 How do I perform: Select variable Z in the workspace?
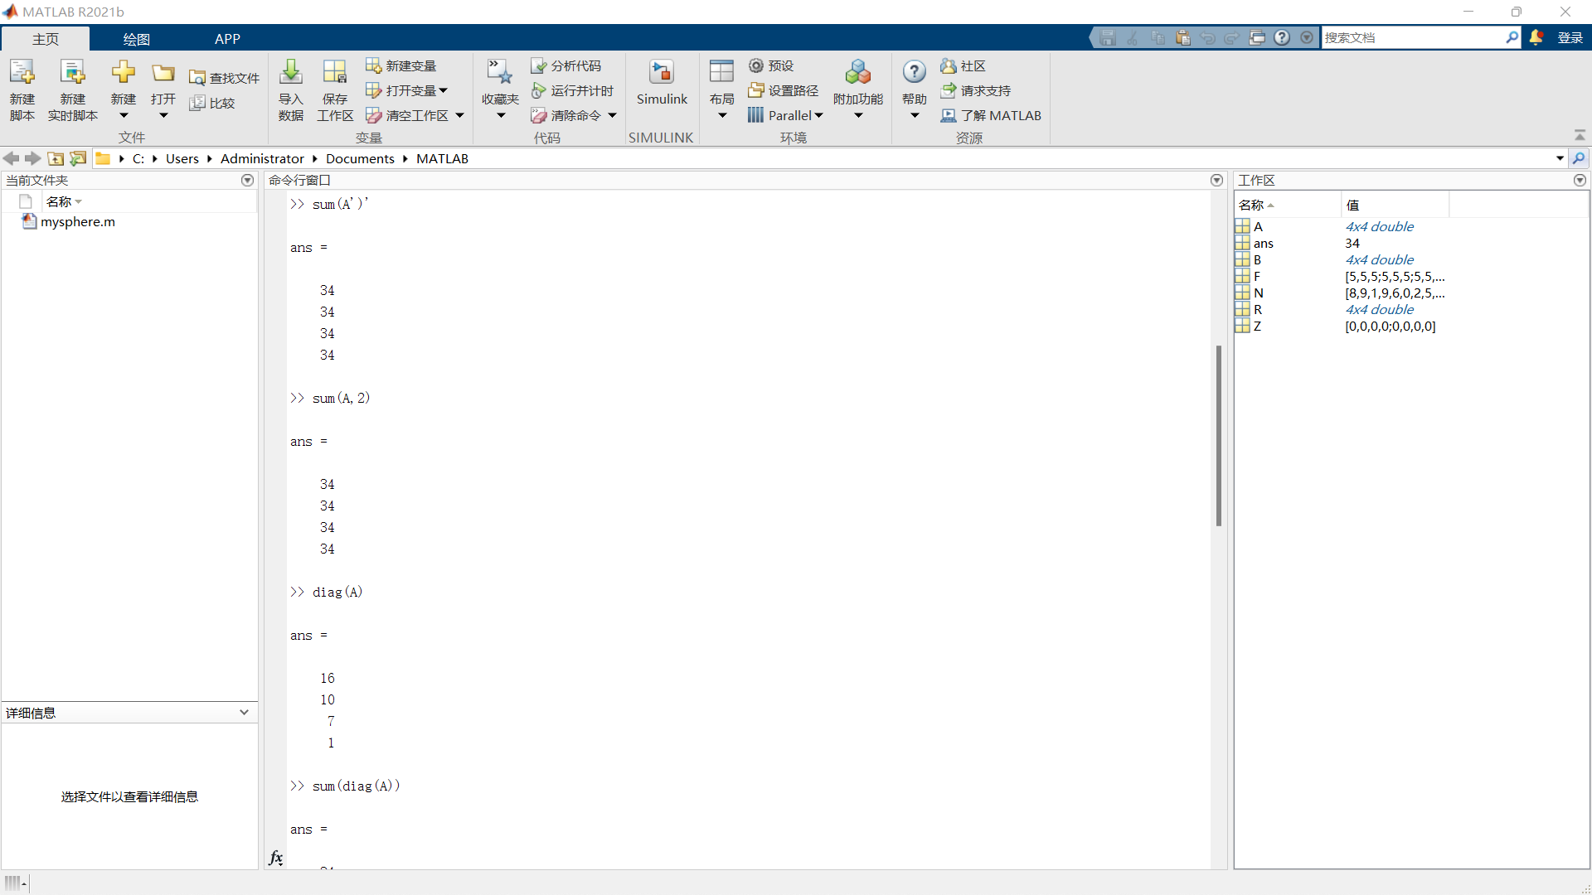pyautogui.click(x=1257, y=326)
